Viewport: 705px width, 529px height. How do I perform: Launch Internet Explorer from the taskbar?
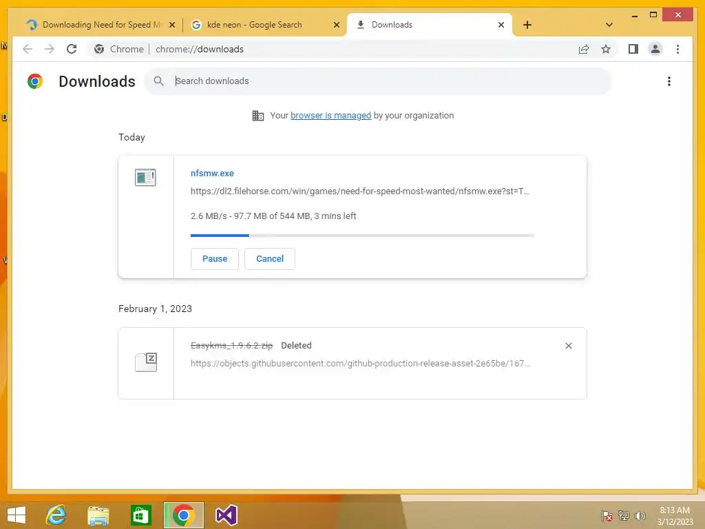(x=56, y=515)
